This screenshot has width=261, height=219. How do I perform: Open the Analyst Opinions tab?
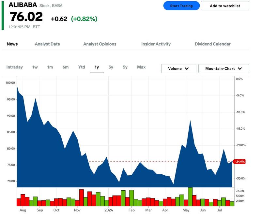pos(100,44)
